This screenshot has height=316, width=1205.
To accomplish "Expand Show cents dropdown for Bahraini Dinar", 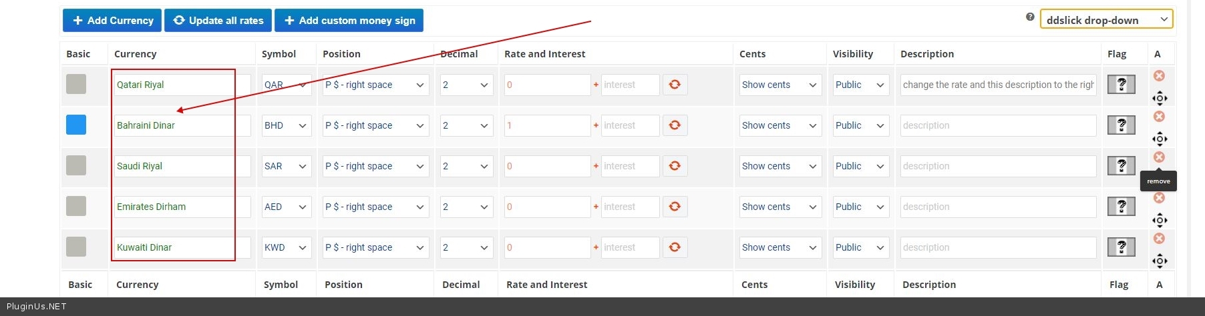I will (780, 125).
